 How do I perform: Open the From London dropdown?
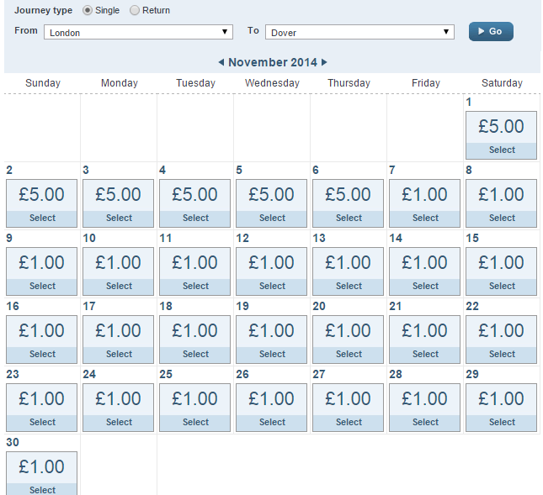tap(138, 32)
